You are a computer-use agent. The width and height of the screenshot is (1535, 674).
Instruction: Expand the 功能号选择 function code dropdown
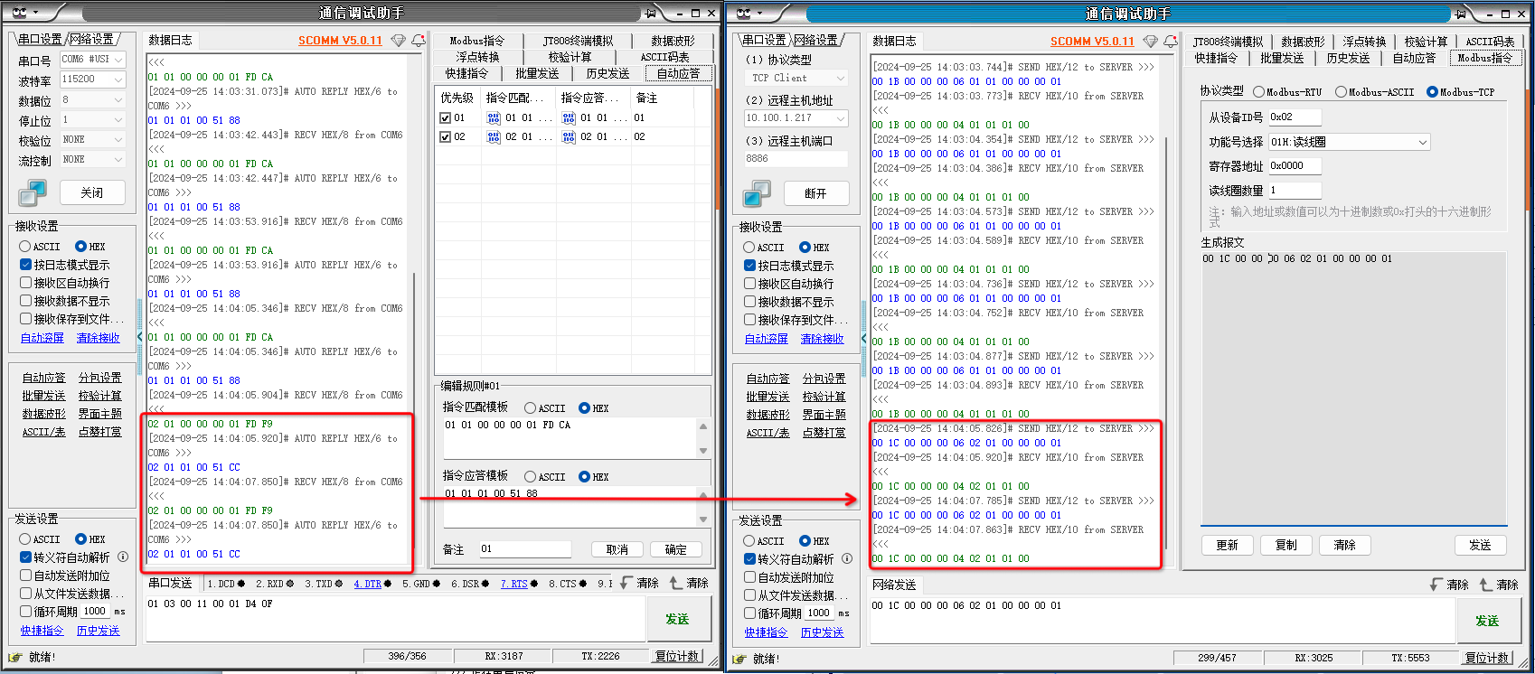coord(1422,142)
